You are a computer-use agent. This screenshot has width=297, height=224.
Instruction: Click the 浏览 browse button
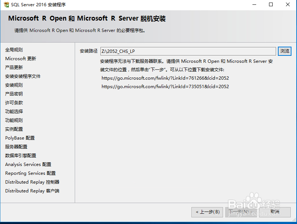pyautogui.click(x=284, y=51)
